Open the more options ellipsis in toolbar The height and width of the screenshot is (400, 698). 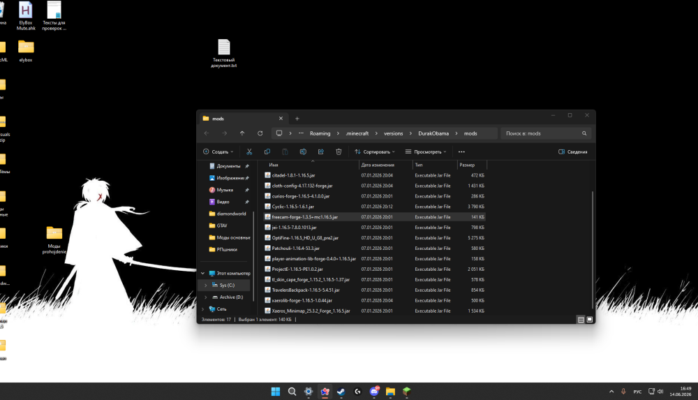point(461,152)
